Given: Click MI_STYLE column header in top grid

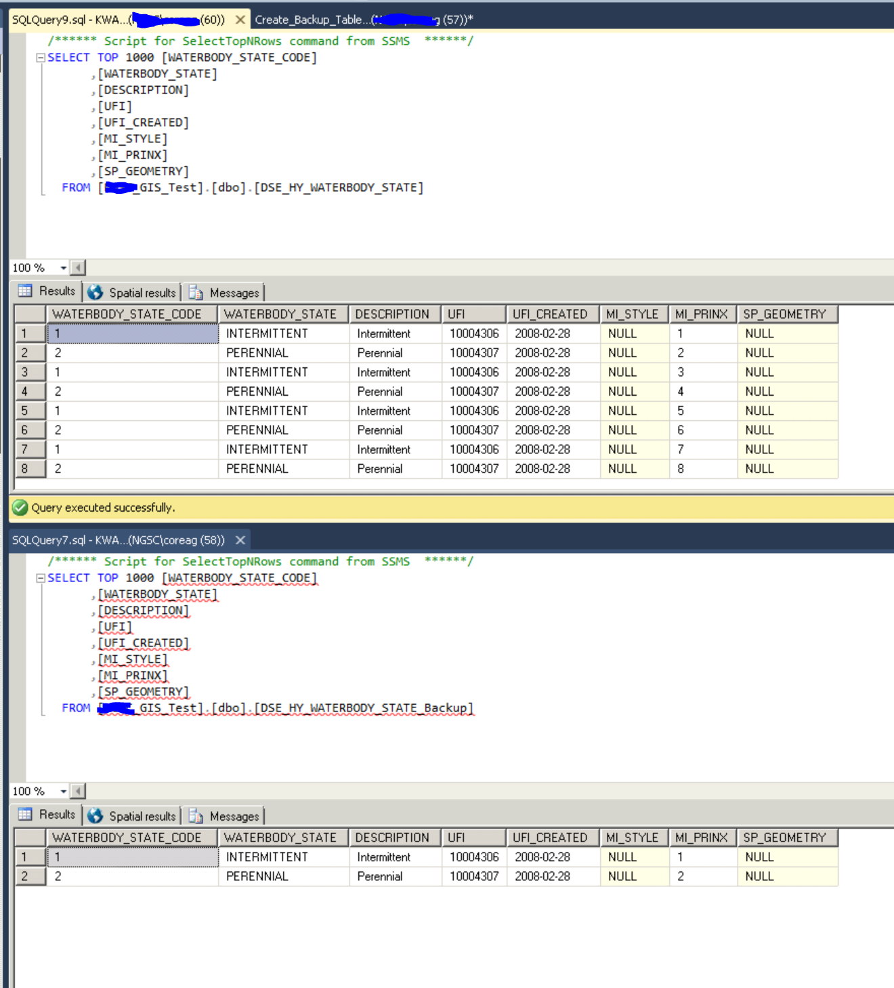Looking at the screenshot, I should click(x=635, y=314).
